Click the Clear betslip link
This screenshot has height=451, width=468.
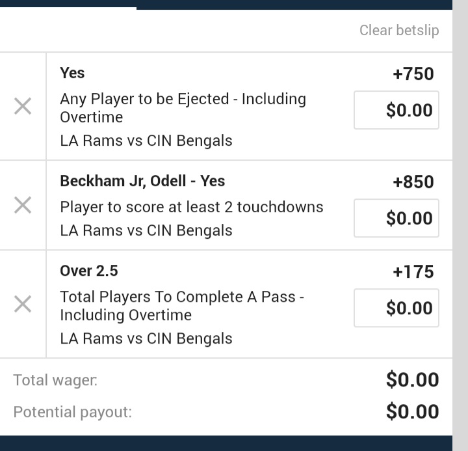click(399, 31)
